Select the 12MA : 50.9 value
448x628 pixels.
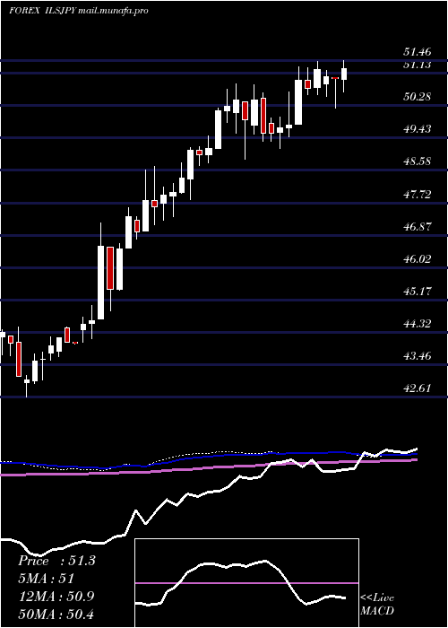(x=56, y=597)
